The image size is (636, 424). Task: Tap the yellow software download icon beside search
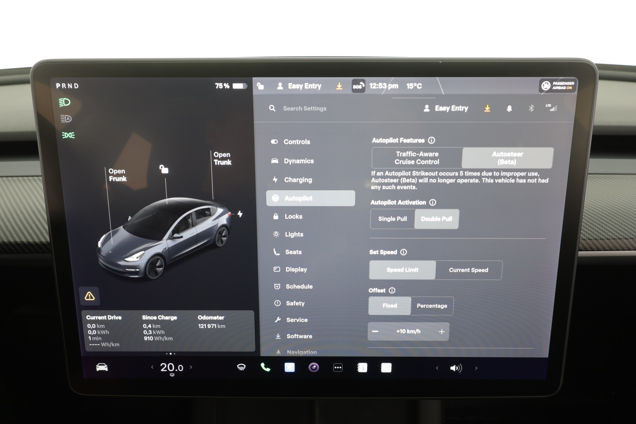click(487, 108)
